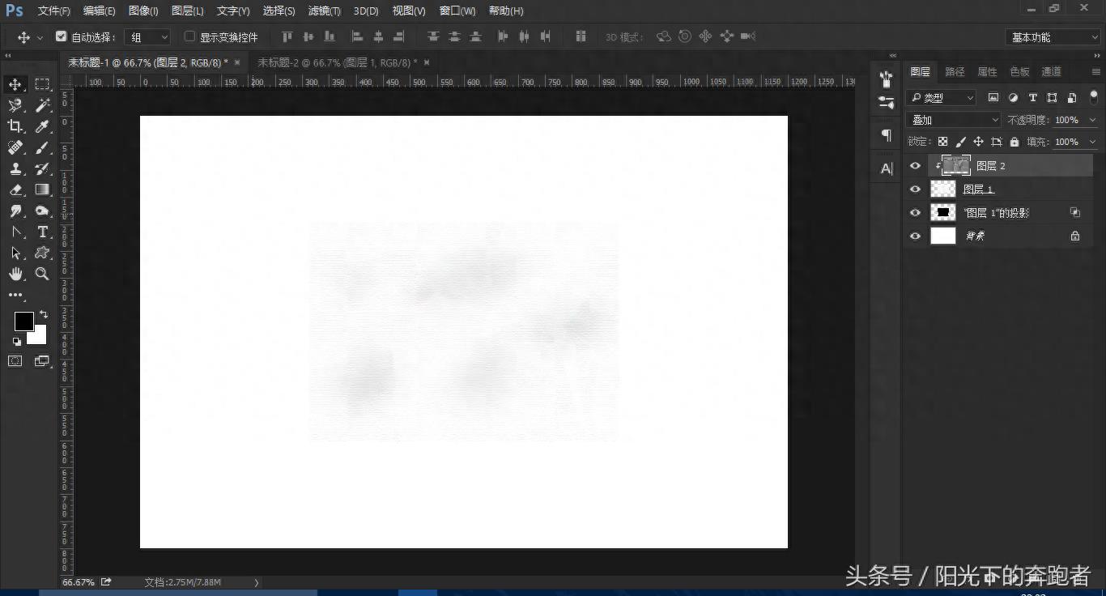Select the Clone Stamp tool
This screenshot has height=596, width=1106.
click(x=15, y=168)
